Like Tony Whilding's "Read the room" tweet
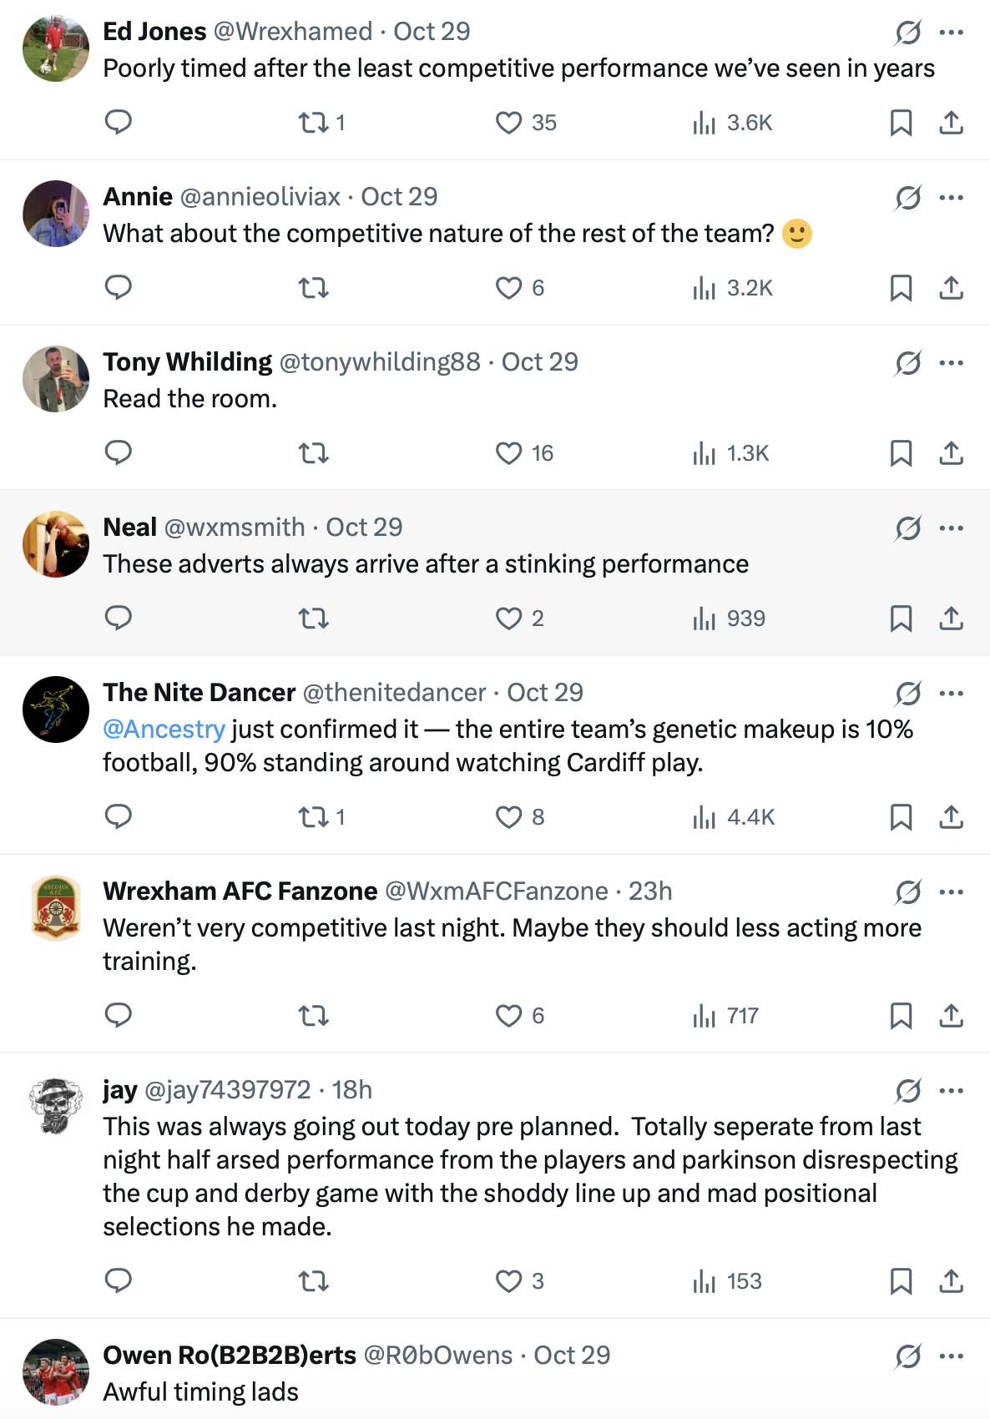The height and width of the screenshot is (1419, 990). [x=508, y=453]
